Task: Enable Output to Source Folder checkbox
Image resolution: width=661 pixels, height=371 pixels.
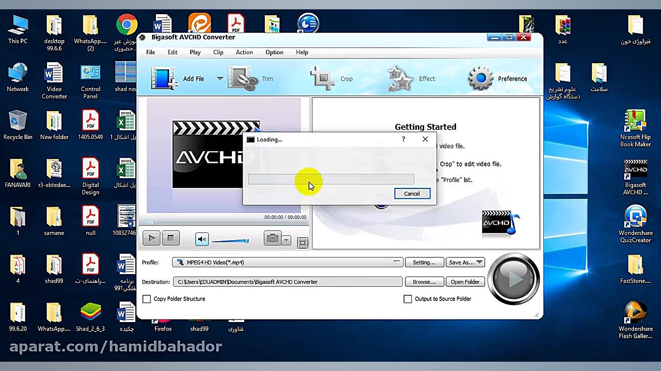Action: pyautogui.click(x=407, y=299)
